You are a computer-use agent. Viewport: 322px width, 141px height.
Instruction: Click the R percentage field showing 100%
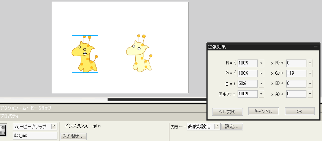(x=247, y=63)
